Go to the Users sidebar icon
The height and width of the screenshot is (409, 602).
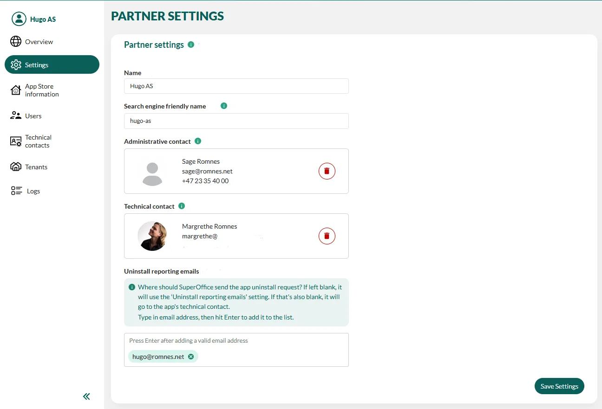click(16, 116)
